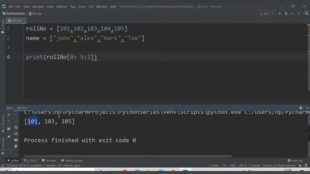Toggle Scroll to End in Run console
This screenshot has width=310, height=174.
pyautogui.click(x=16, y=133)
